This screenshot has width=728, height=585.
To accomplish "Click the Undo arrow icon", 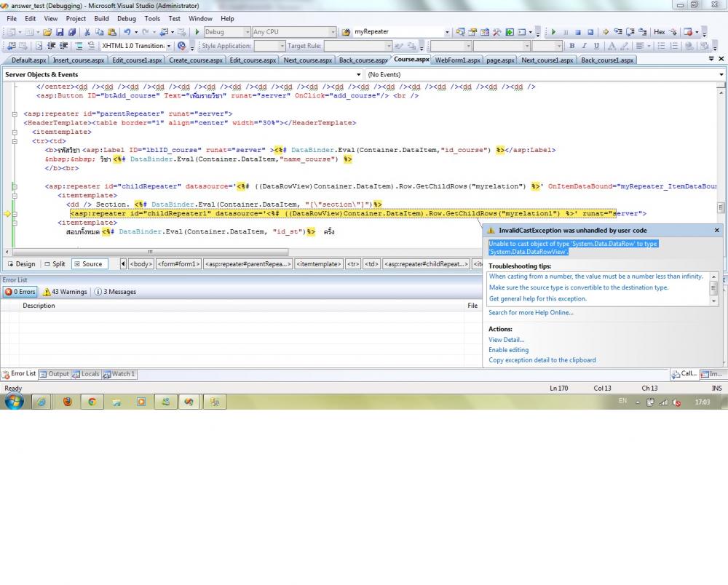I will click(127, 32).
